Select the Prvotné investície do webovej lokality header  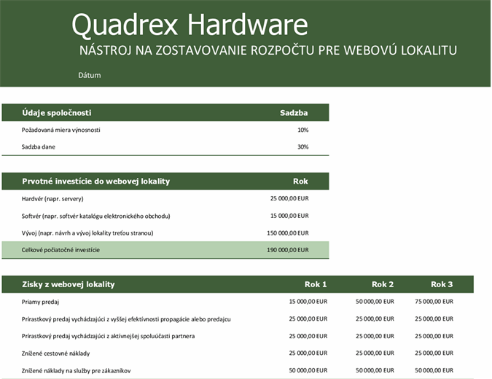click(95, 181)
